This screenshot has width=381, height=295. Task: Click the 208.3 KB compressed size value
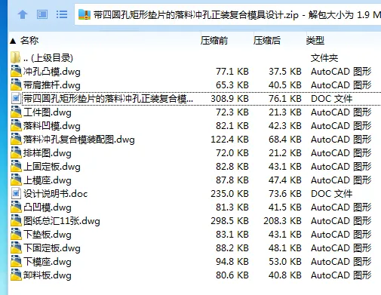click(282, 221)
